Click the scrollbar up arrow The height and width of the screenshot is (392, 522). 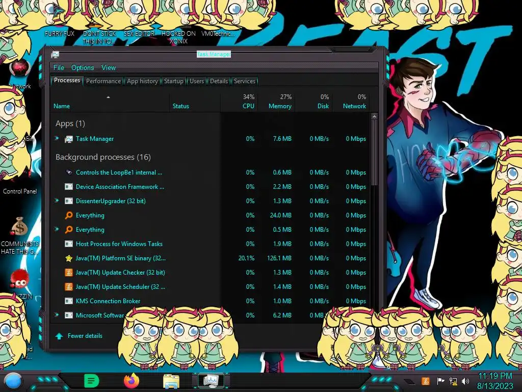(x=374, y=117)
